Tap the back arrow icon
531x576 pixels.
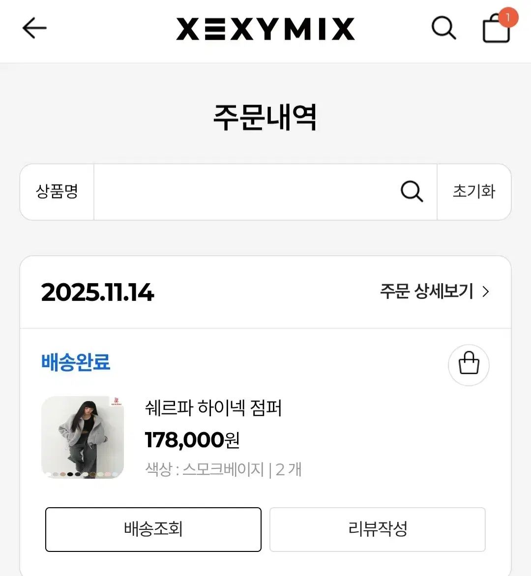tap(34, 28)
